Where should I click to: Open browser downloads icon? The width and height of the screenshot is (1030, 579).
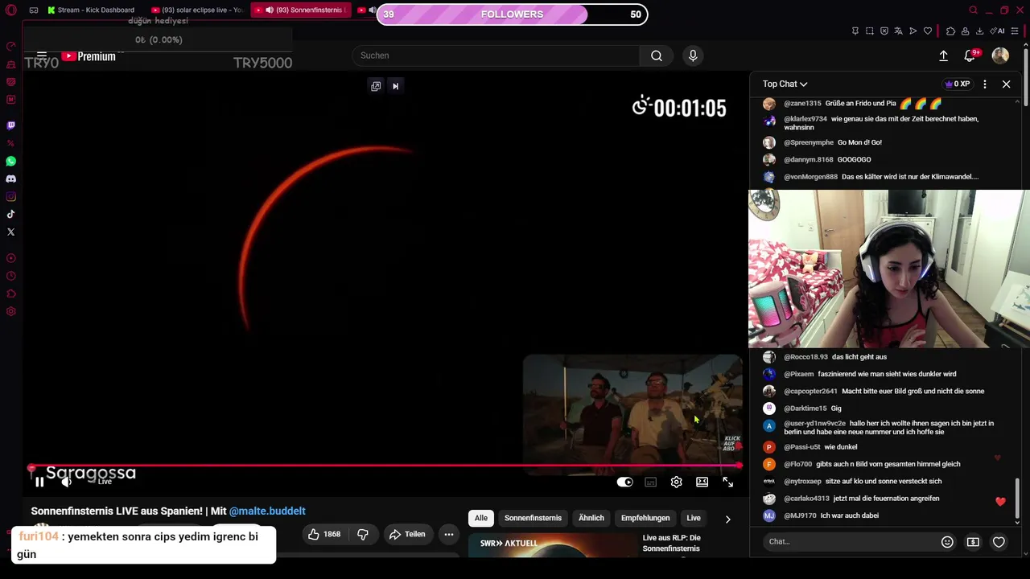point(979,31)
